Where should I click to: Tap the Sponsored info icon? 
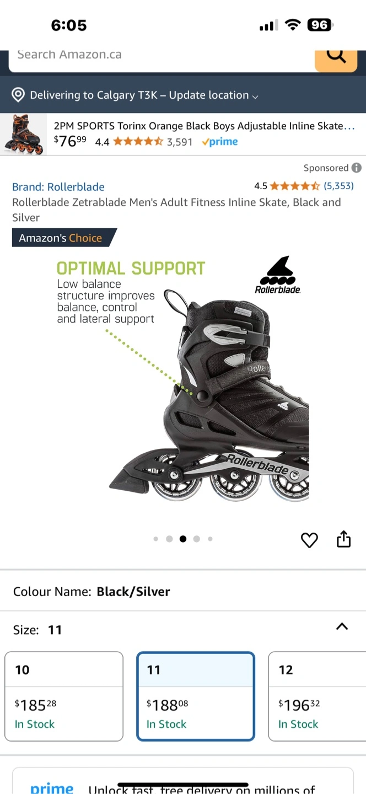coord(357,168)
